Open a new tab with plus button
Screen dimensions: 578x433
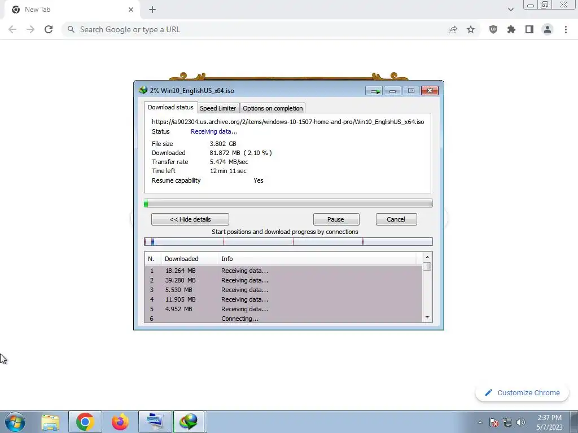point(152,10)
